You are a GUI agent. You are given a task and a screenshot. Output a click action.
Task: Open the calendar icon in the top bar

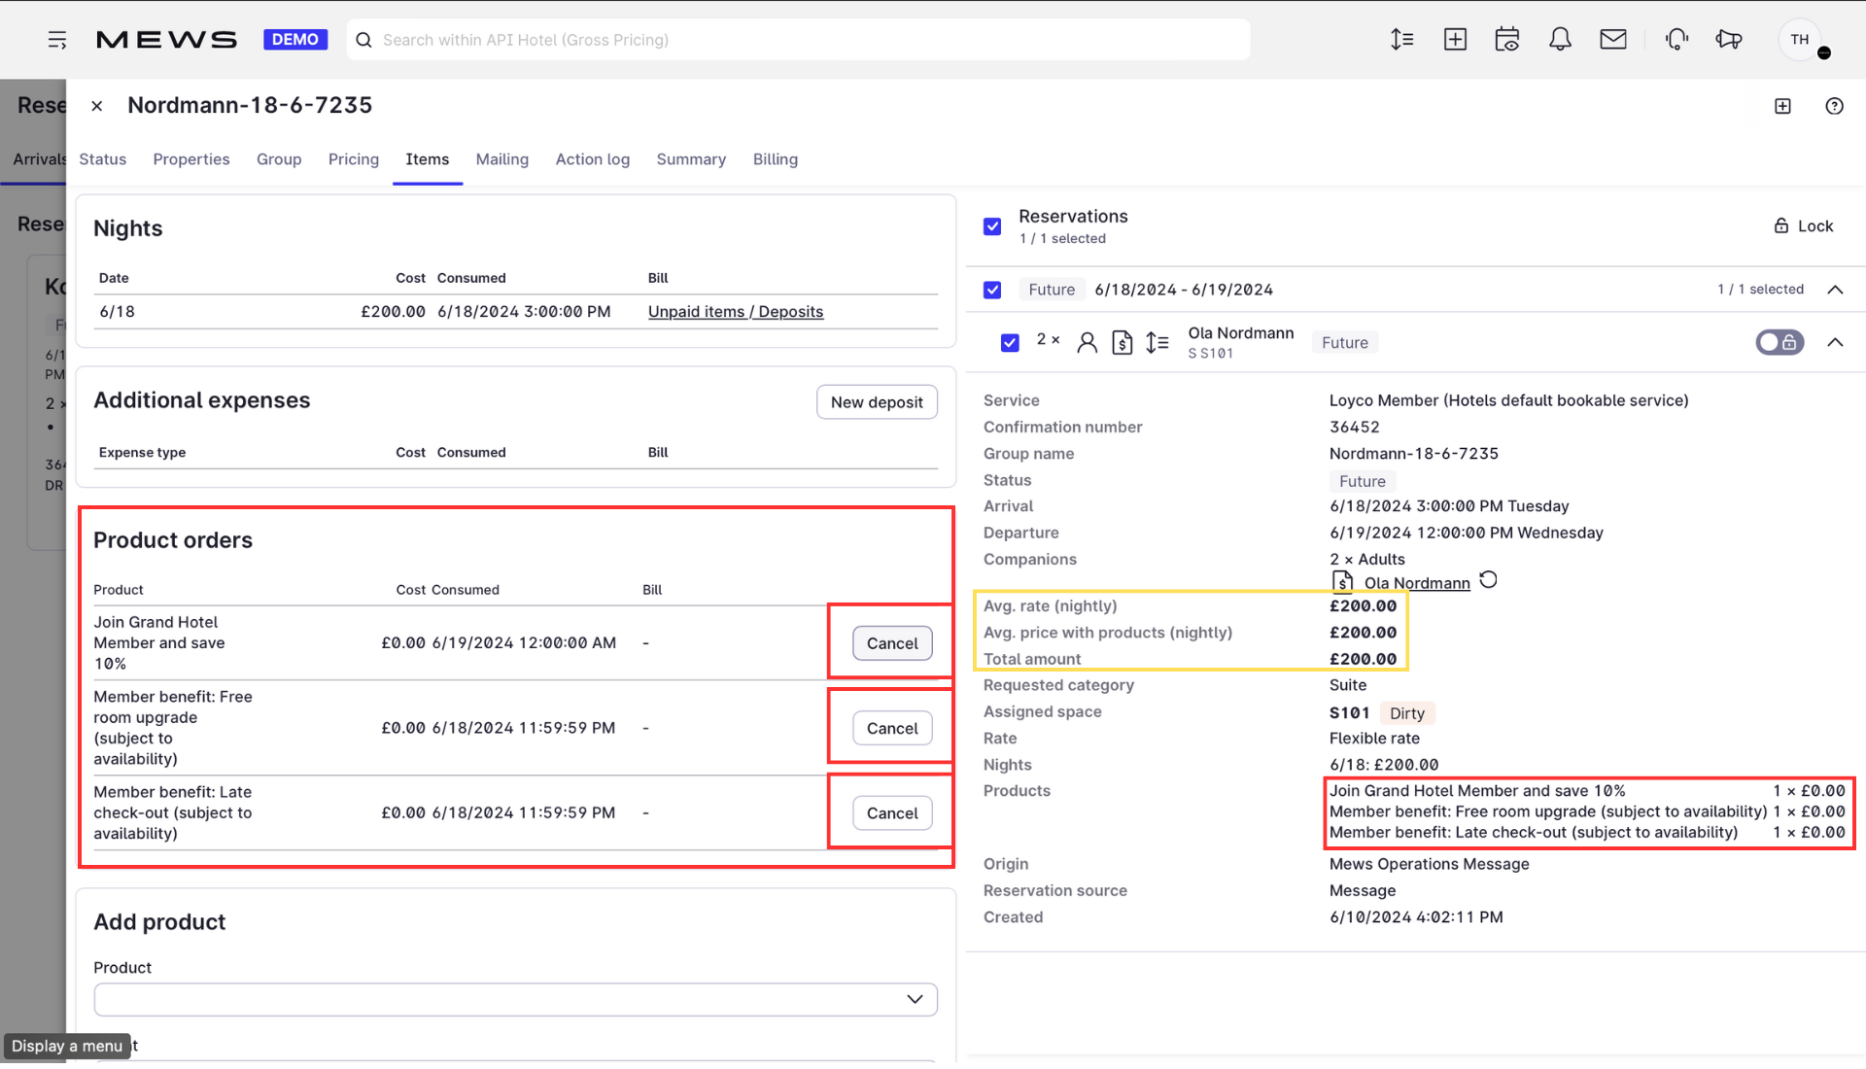click(1507, 40)
